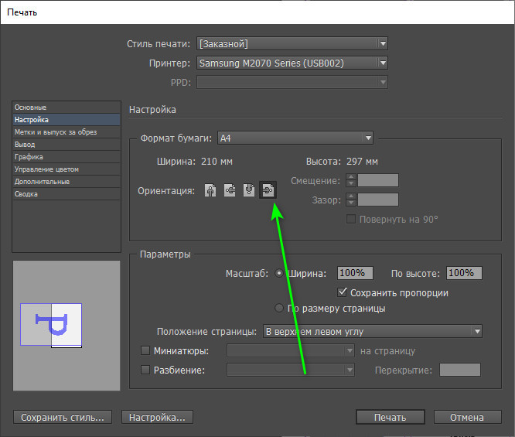515x437 pixels.
Task: Click Сохранить стиль... button
Action: tap(63, 418)
